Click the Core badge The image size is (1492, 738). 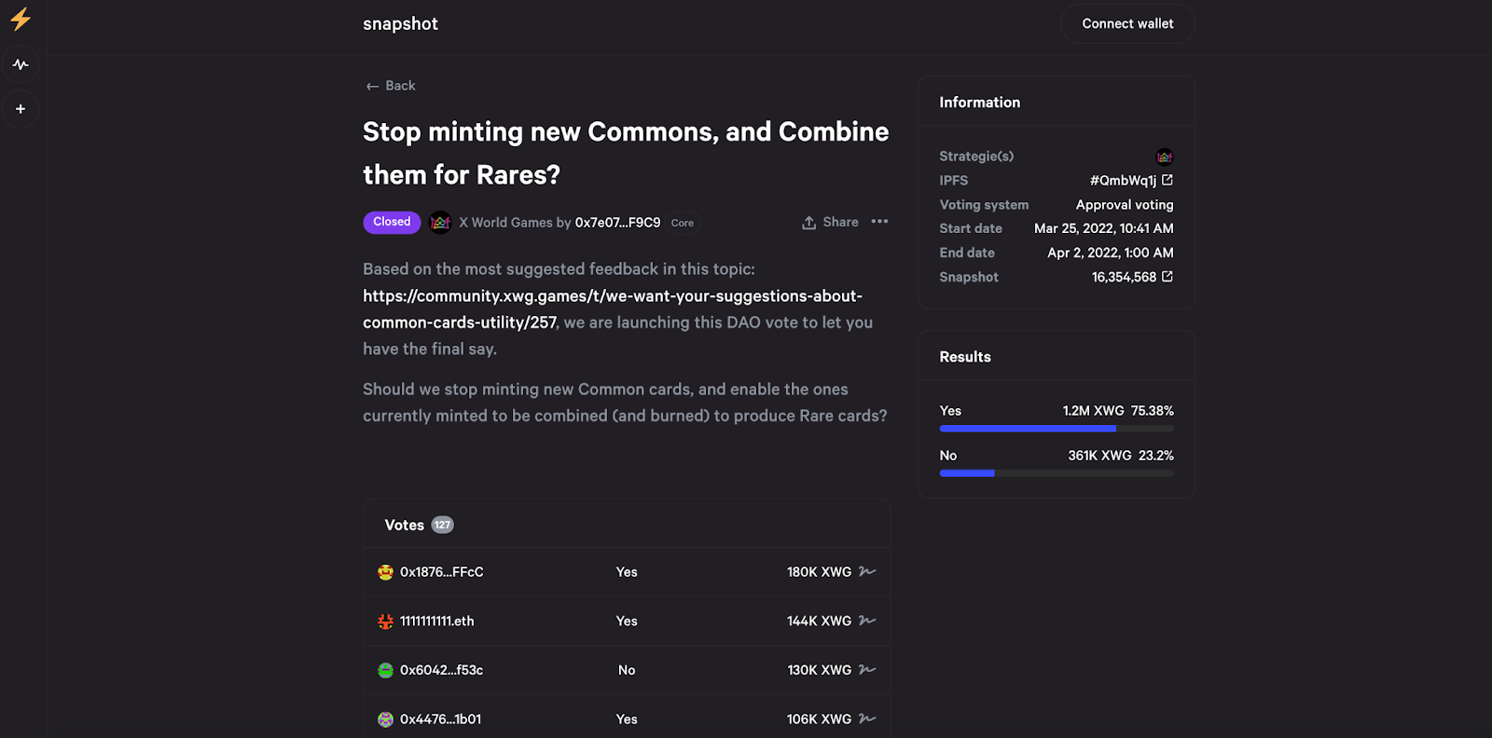tap(683, 223)
